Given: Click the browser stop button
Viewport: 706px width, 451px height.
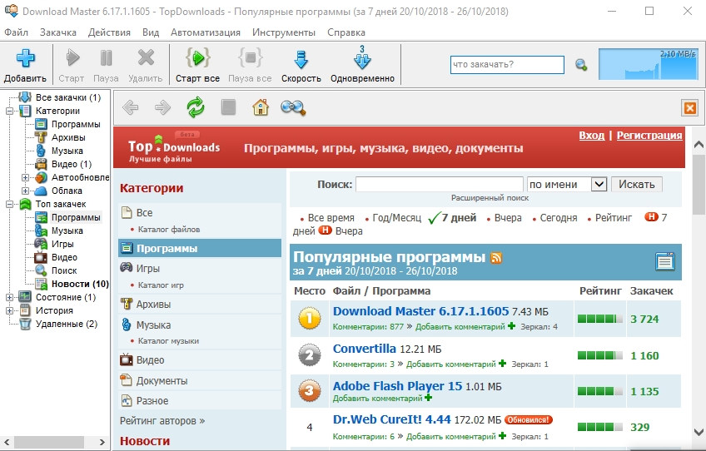Looking at the screenshot, I should click(x=228, y=107).
